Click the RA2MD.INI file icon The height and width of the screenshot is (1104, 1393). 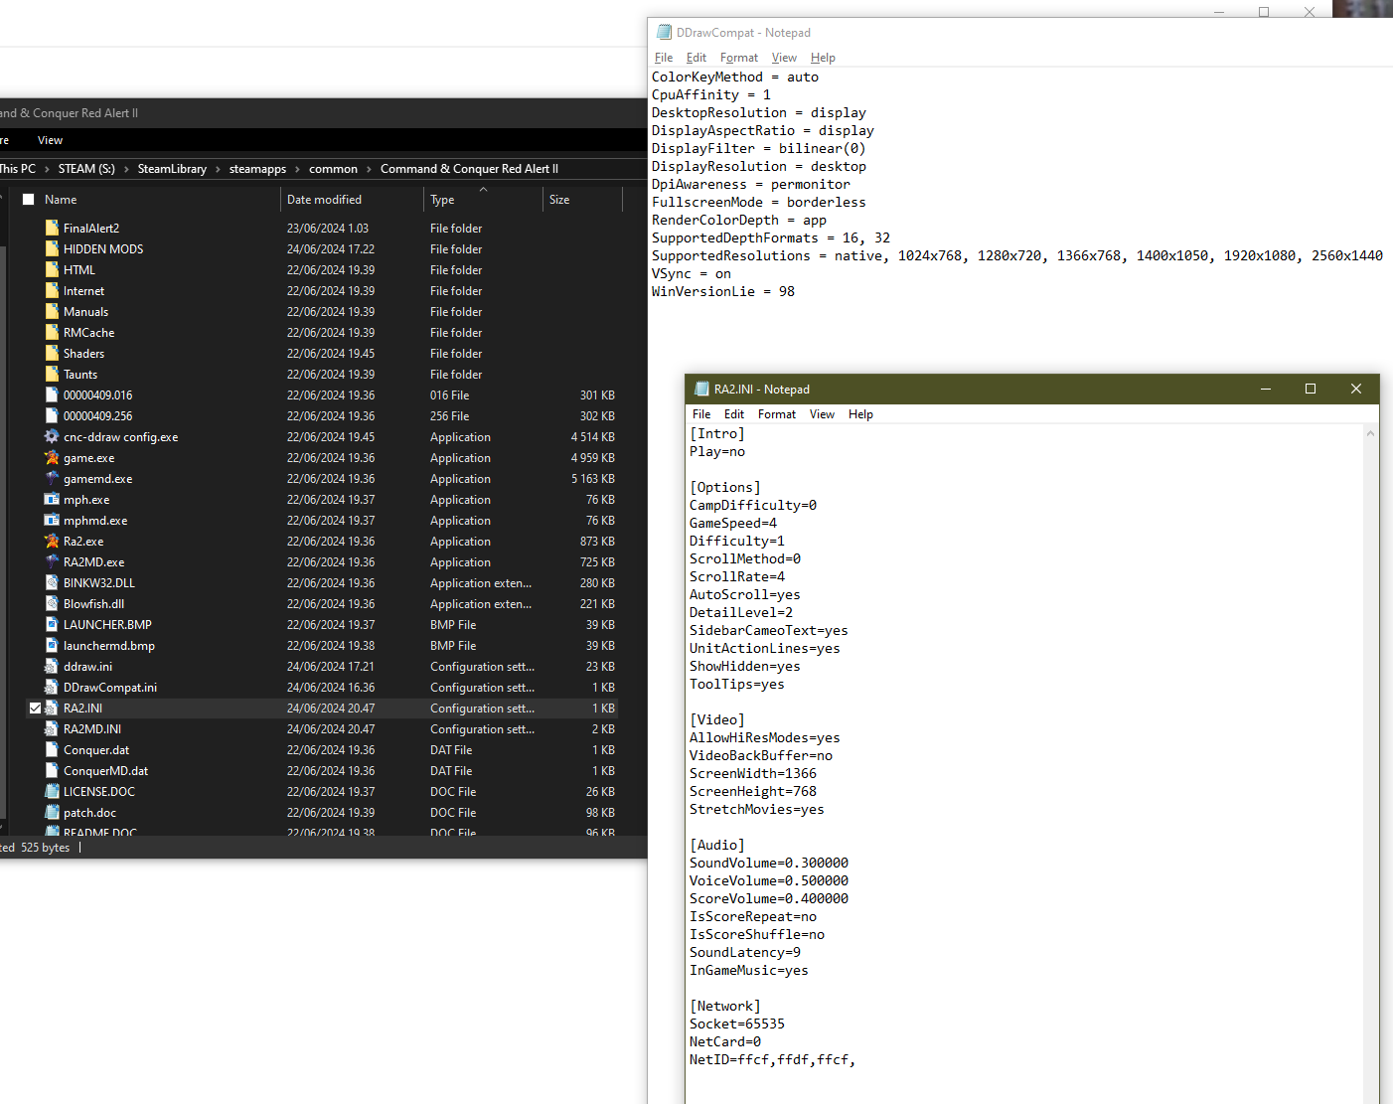pyautogui.click(x=52, y=728)
